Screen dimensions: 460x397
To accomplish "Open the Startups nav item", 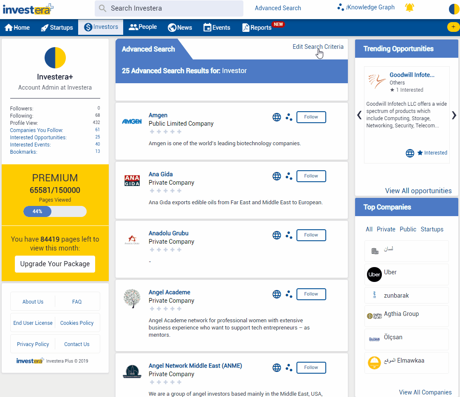I will (57, 28).
